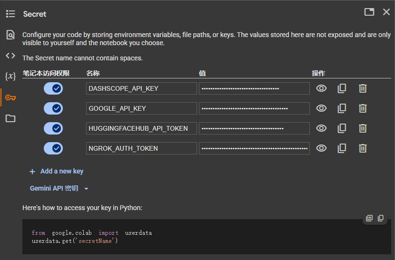Copy the HUGGINGFACEHUB_API_TOKEN value
Image resolution: width=395 pixels, height=260 pixels.
[x=342, y=128]
